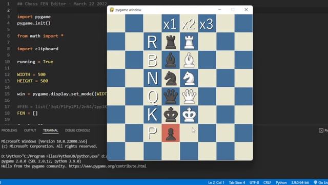The height and width of the screenshot is (185, 328).
Task: Select the white king piece
Action: pos(189,115)
